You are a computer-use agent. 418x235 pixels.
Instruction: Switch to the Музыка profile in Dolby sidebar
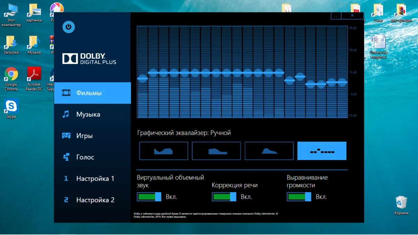point(92,114)
